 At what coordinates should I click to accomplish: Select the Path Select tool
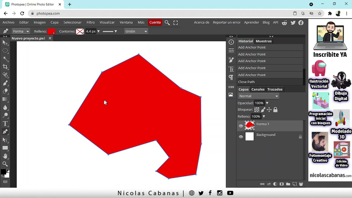click(5, 140)
